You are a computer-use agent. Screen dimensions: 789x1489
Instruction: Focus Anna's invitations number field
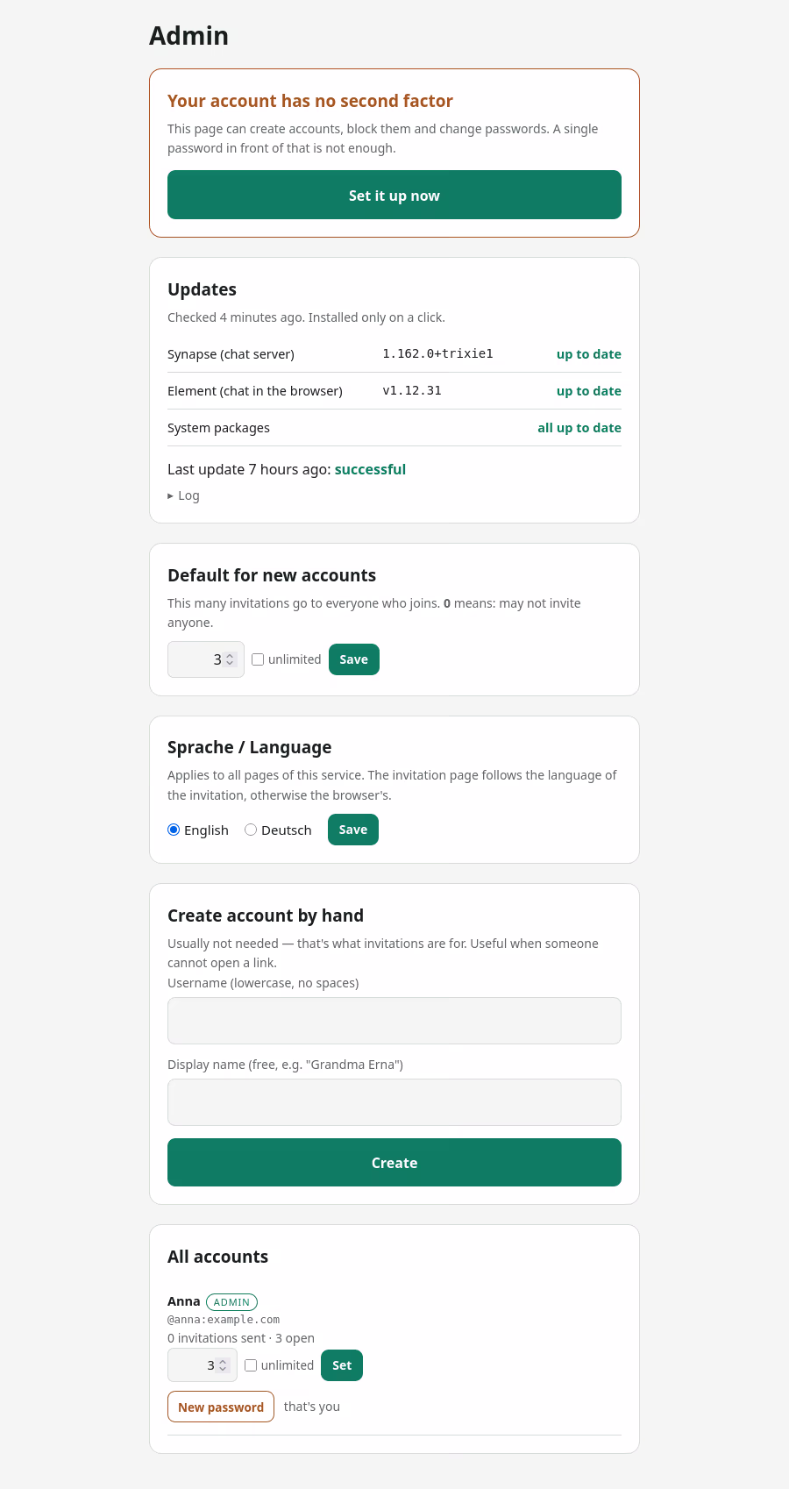click(x=203, y=1365)
